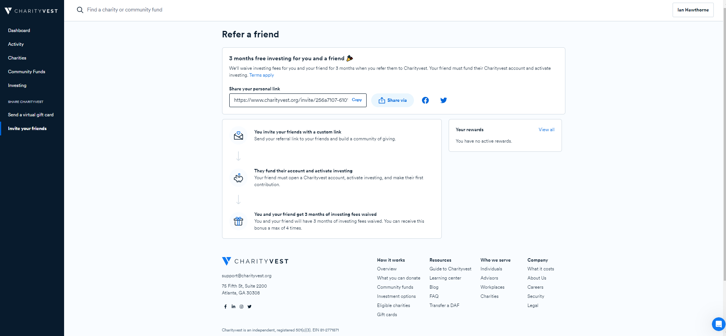Open the footer LinkedIn icon
726x336 pixels.
click(x=233, y=307)
